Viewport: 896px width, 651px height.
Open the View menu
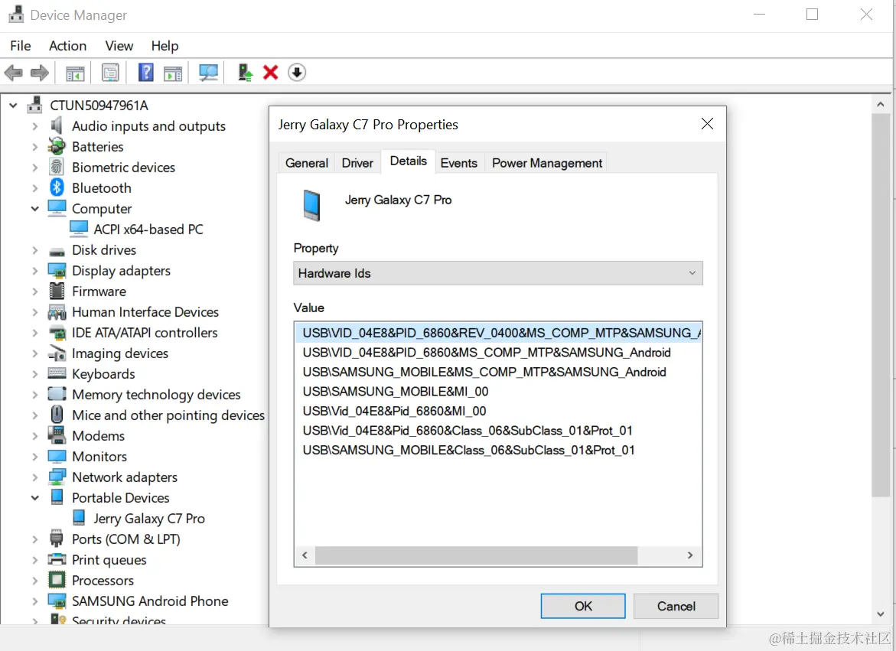[x=119, y=46]
